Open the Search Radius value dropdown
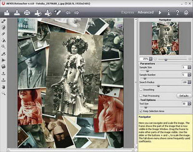The height and width of the screenshot is (152, 193). coord(189,82)
